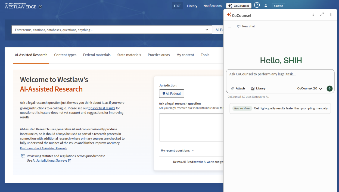The height and width of the screenshot is (192, 339).
Task: Open the History menu item
Action: pyautogui.click(x=192, y=6)
